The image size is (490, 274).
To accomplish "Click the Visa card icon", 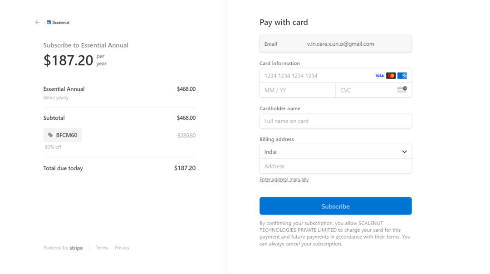I will click(x=379, y=76).
